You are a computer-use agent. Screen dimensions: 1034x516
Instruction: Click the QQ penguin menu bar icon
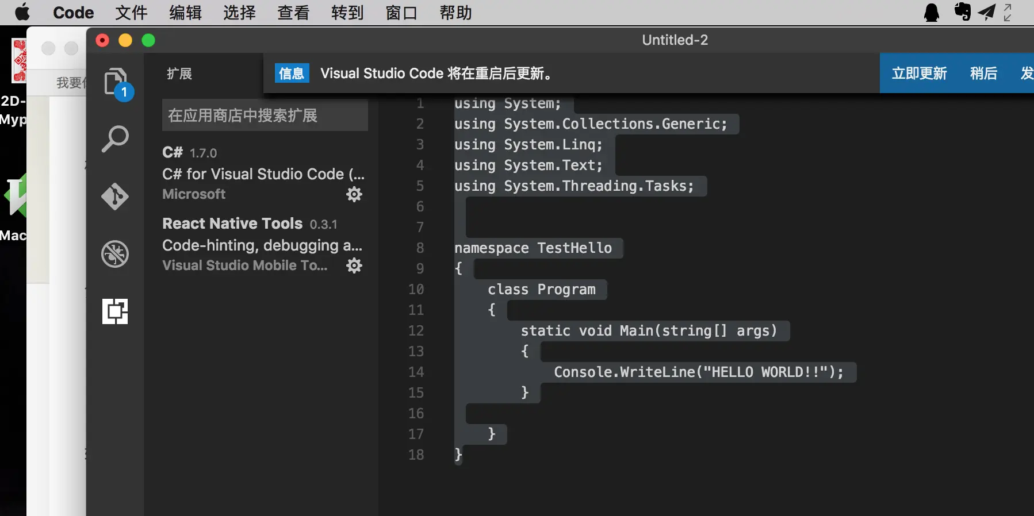tap(932, 12)
